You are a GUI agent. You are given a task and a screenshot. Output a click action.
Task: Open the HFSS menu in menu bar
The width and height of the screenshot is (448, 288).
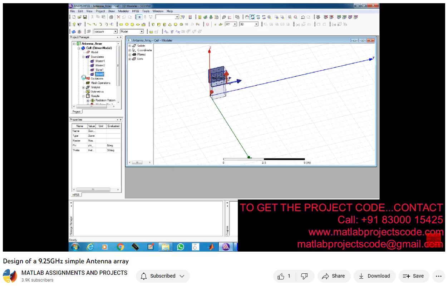pyautogui.click(x=136, y=11)
